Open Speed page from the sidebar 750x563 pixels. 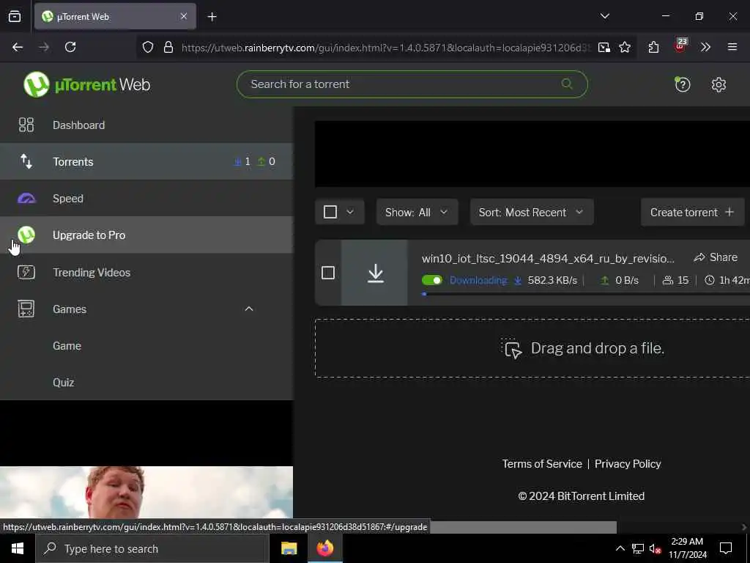[146, 198]
